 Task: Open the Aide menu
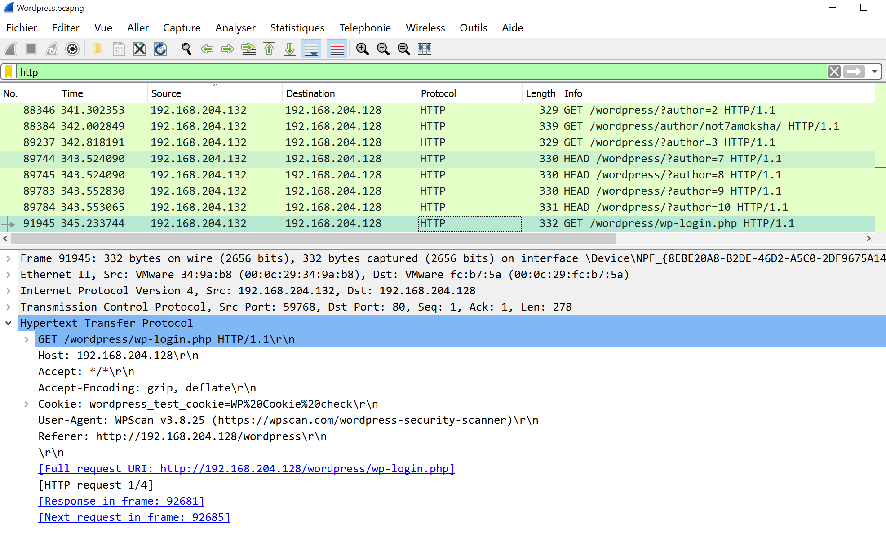pyautogui.click(x=513, y=28)
